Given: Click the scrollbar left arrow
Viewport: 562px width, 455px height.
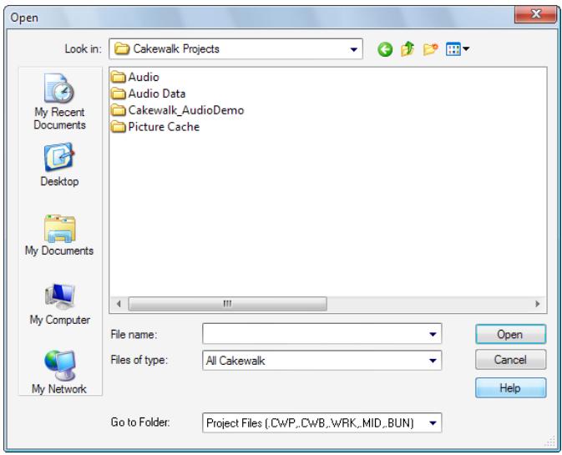Looking at the screenshot, I should [119, 304].
